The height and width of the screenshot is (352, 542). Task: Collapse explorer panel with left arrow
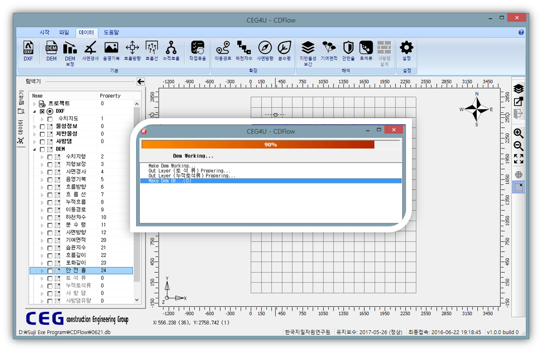click(x=141, y=82)
